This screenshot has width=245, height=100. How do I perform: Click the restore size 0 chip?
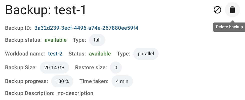tap(116, 67)
